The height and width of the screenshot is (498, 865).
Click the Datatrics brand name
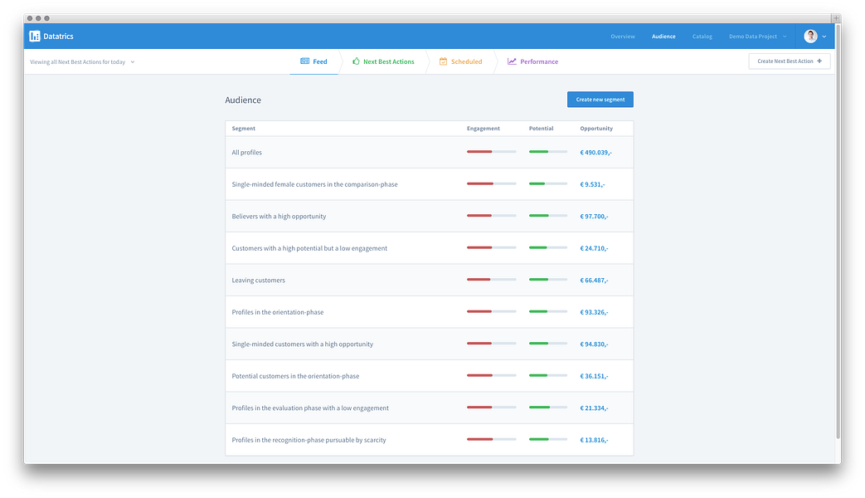tap(58, 37)
